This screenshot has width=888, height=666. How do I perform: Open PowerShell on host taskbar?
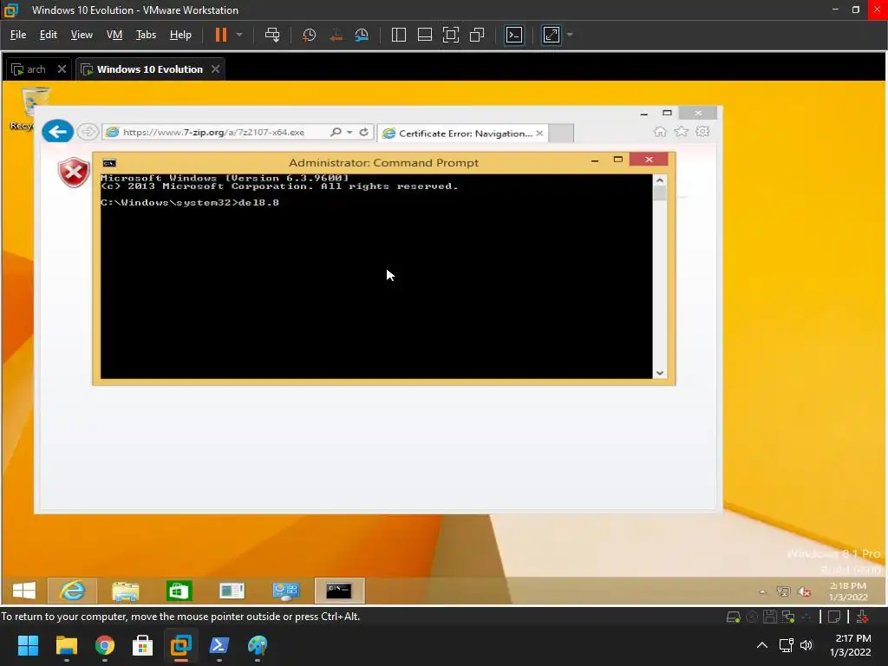(219, 645)
